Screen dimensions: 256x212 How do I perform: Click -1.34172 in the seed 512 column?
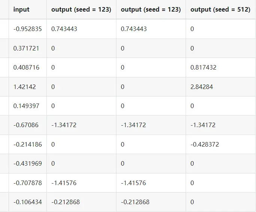point(203,125)
